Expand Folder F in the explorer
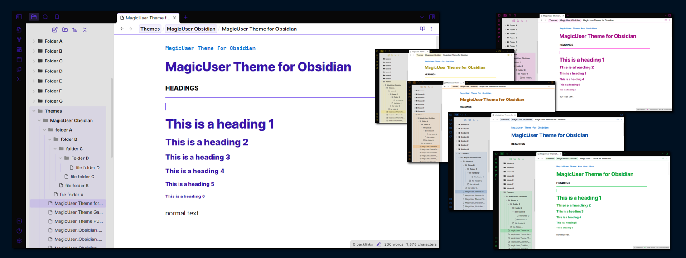This screenshot has width=686, height=258. pyautogui.click(x=34, y=91)
